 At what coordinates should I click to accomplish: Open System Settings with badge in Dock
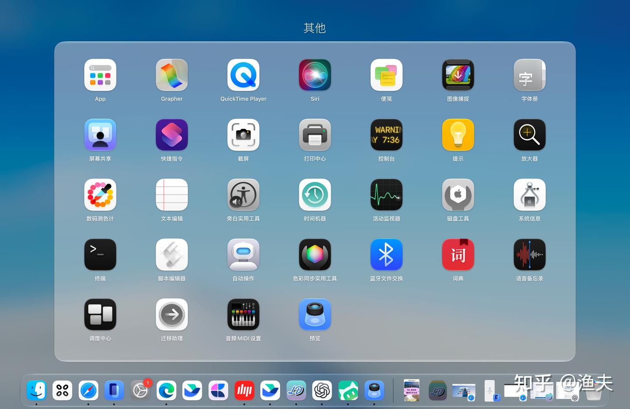tap(140, 390)
